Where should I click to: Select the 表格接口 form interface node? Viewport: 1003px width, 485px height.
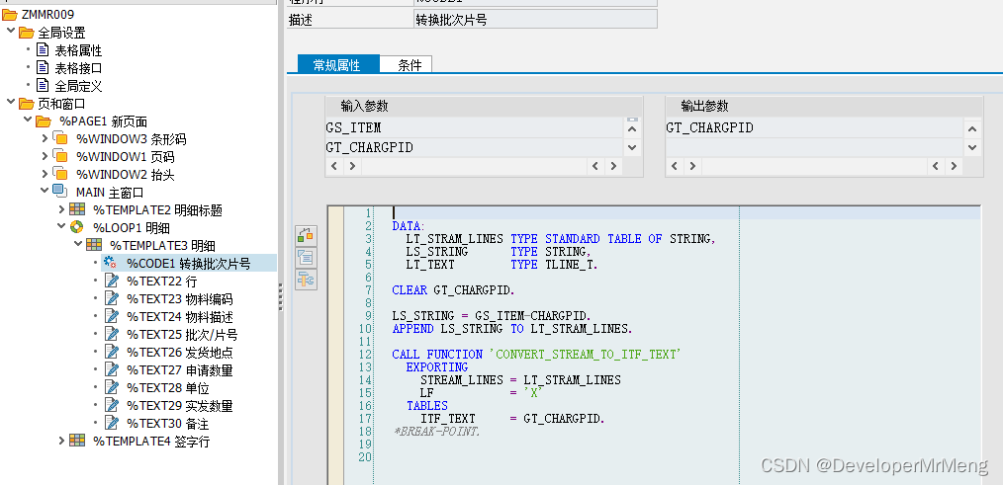tap(78, 68)
